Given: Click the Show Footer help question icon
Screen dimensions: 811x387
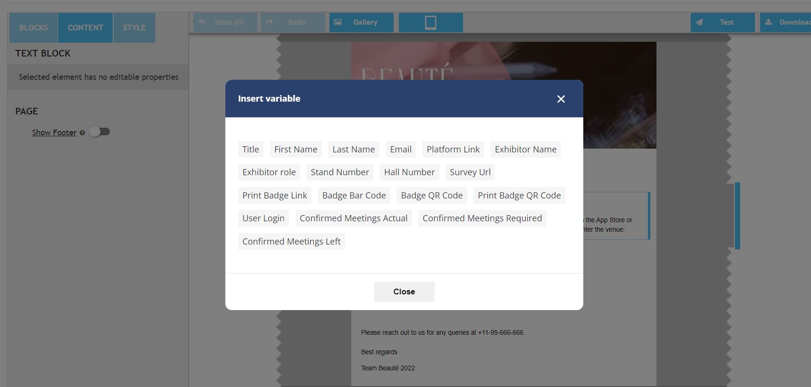Looking at the screenshot, I should (x=82, y=133).
